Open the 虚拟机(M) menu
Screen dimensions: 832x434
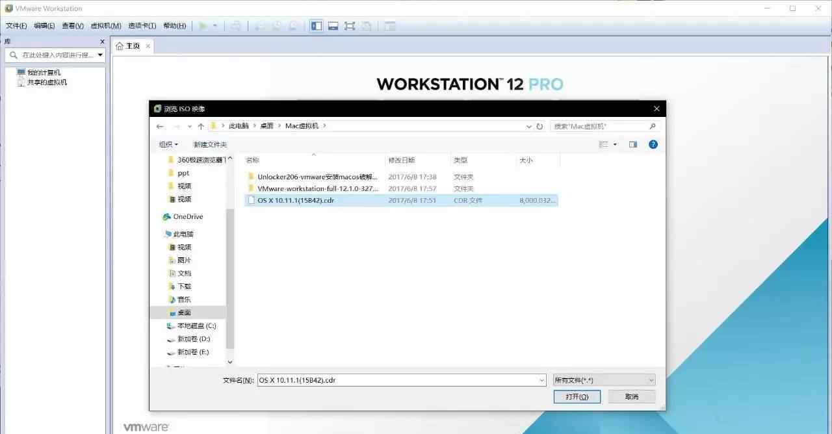105,26
